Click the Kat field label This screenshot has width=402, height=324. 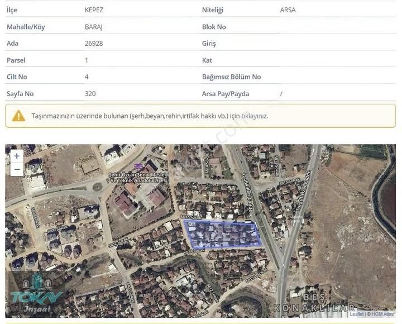pos(207,60)
